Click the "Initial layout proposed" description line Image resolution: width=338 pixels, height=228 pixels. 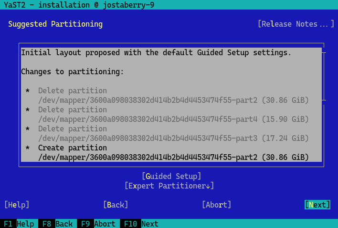(156, 52)
